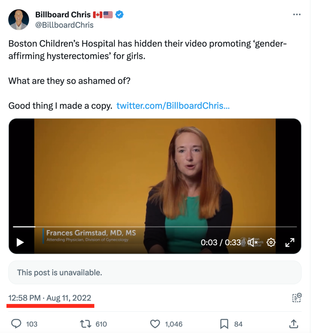Open the reader view icon beside the timestamp
This screenshot has width=312, height=333.
coord(297,298)
